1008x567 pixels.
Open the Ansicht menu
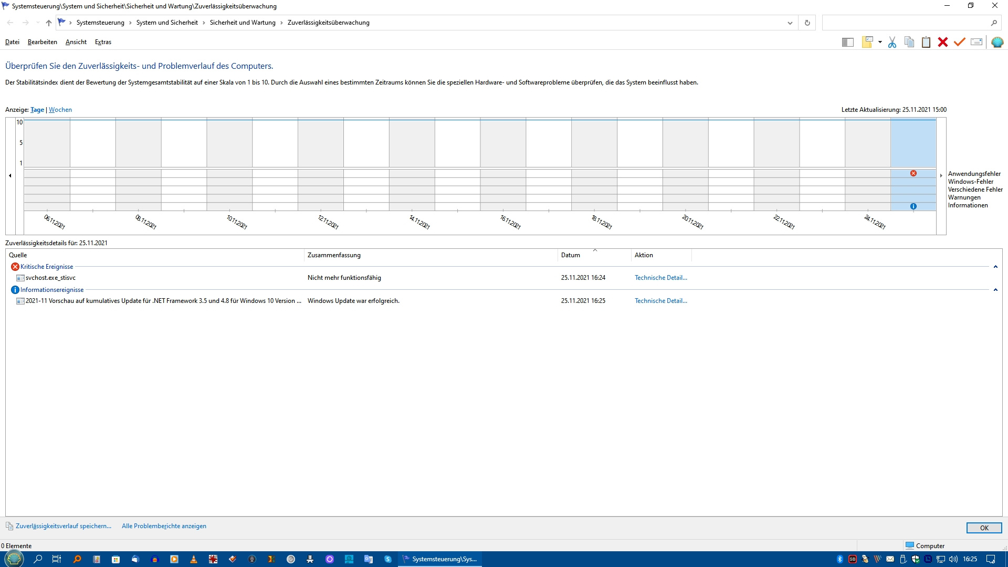pyautogui.click(x=76, y=42)
